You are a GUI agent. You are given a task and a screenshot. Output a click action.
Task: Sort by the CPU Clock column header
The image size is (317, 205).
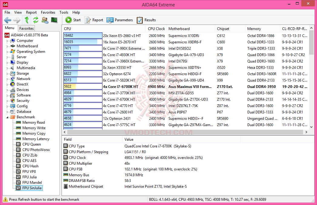click(156, 29)
